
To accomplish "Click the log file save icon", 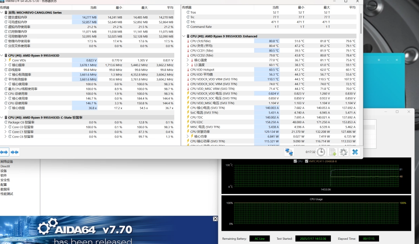I will pos(332,152).
